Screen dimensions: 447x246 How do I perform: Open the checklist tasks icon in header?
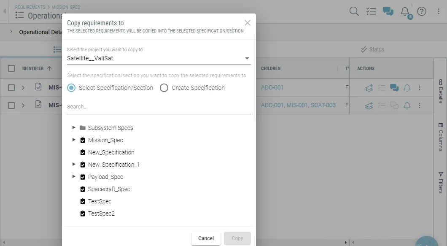point(371,11)
